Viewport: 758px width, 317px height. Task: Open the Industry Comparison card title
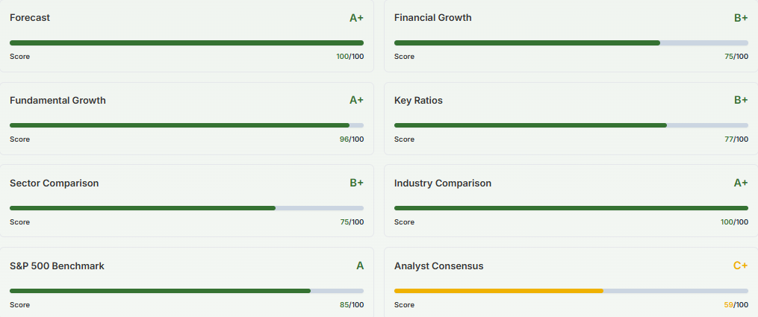(443, 183)
